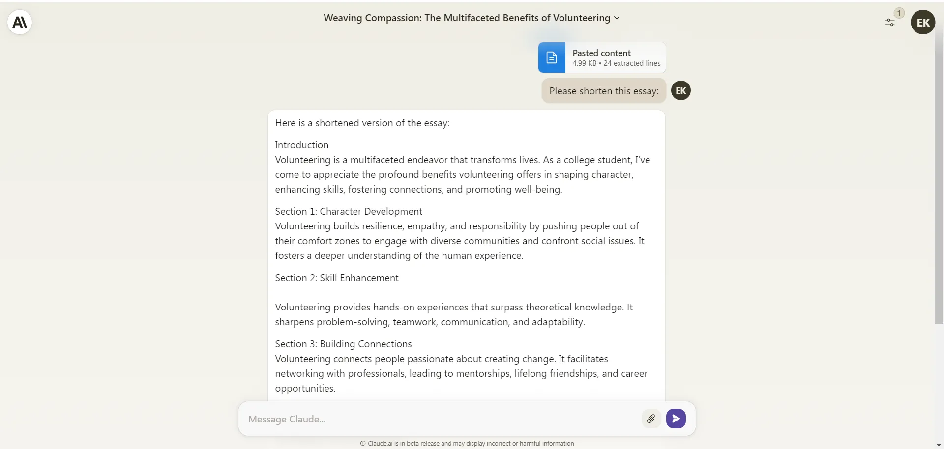Open the EK account avatar menu
944x449 pixels.
click(923, 22)
